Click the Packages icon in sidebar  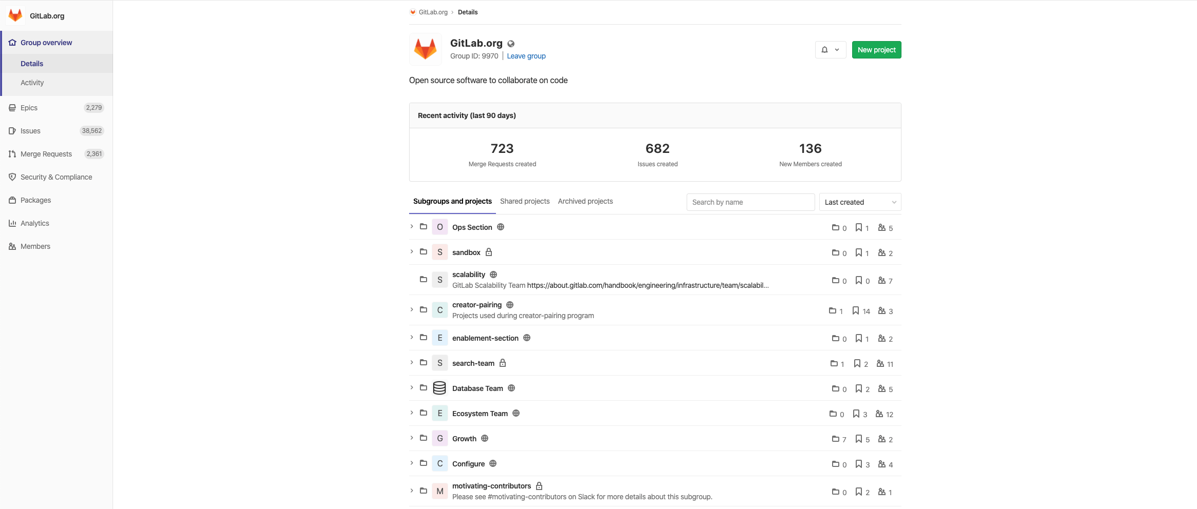click(x=12, y=200)
